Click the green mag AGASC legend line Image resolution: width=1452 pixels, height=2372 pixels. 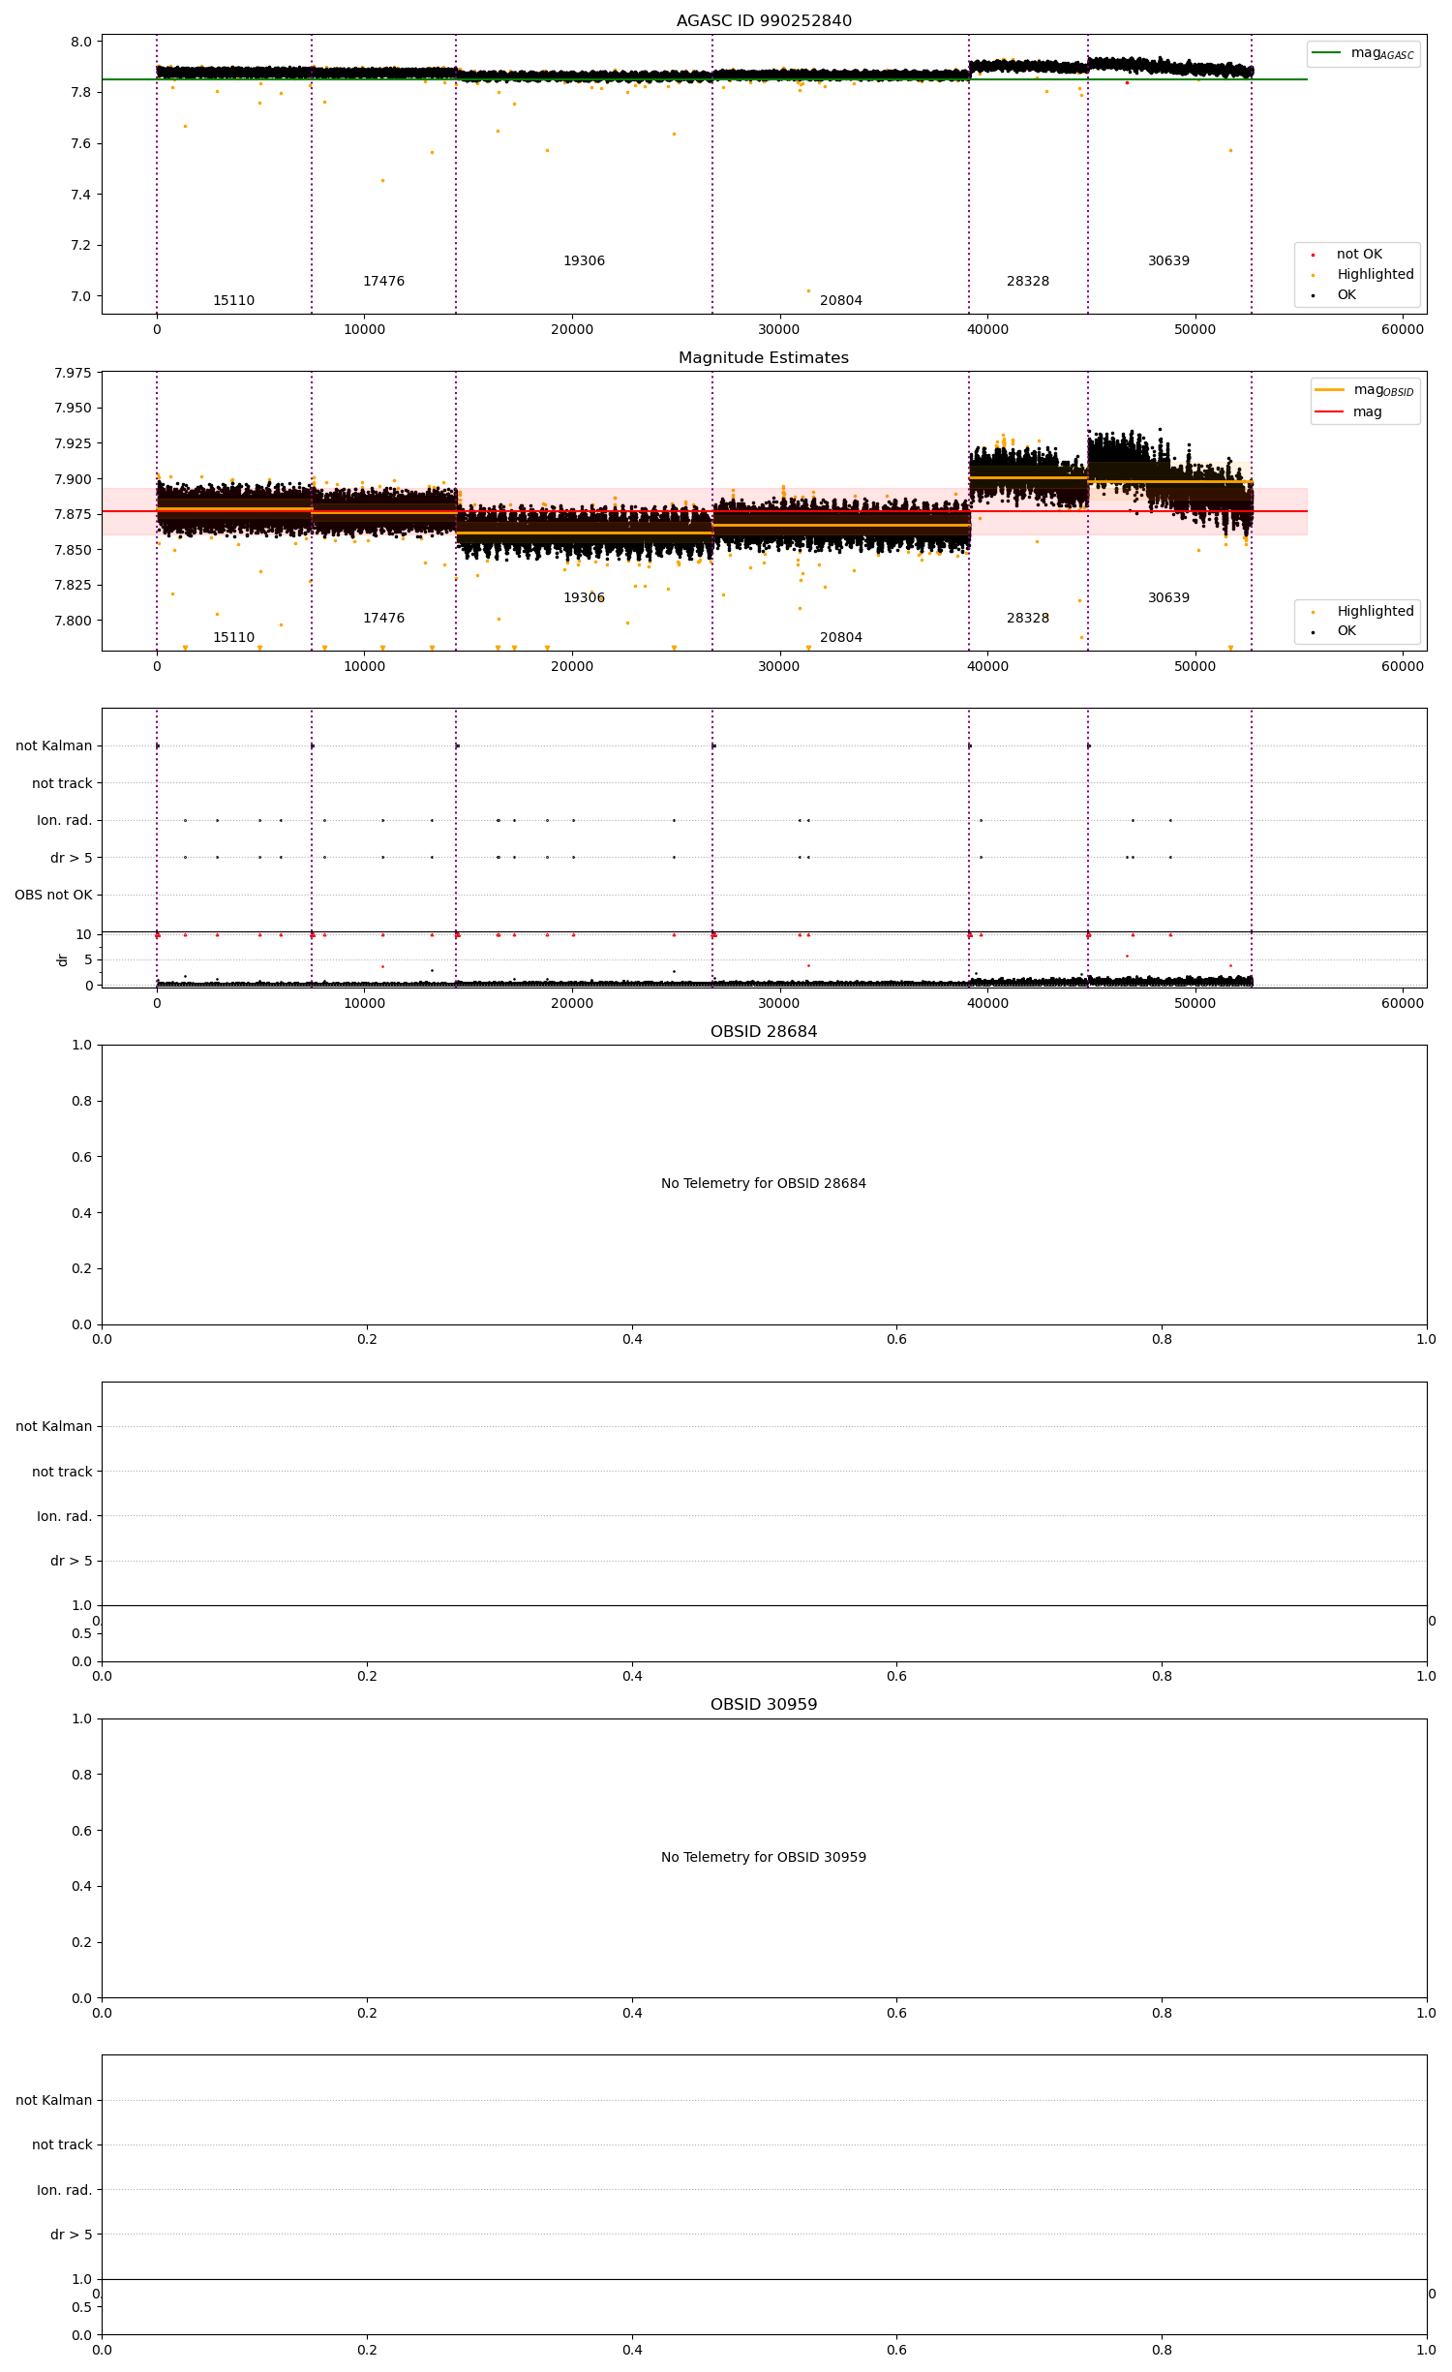click(x=1327, y=53)
